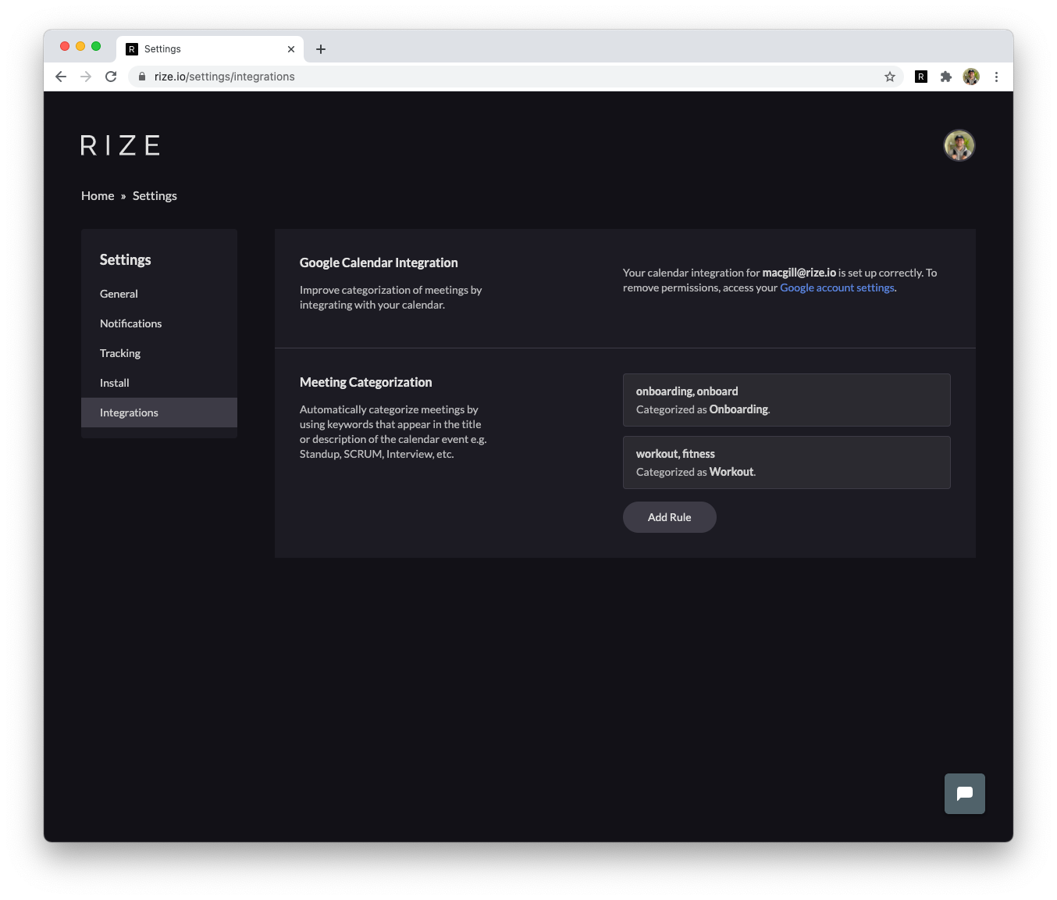Screen dimensions: 1057x900
Task: Open General settings section
Action: tap(119, 294)
